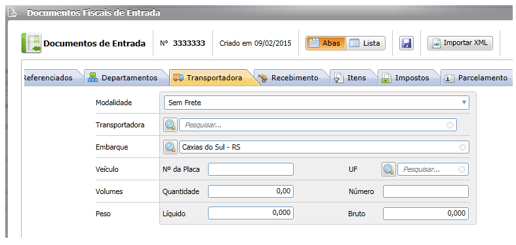Click the Volumes Número field
516x245 pixels.
point(426,191)
